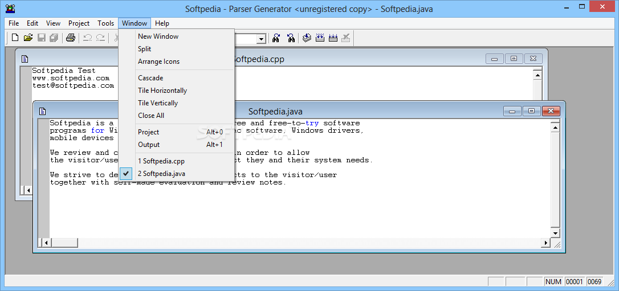Image resolution: width=619 pixels, height=291 pixels.
Task: Click the New file toolbar icon
Action: (15, 38)
